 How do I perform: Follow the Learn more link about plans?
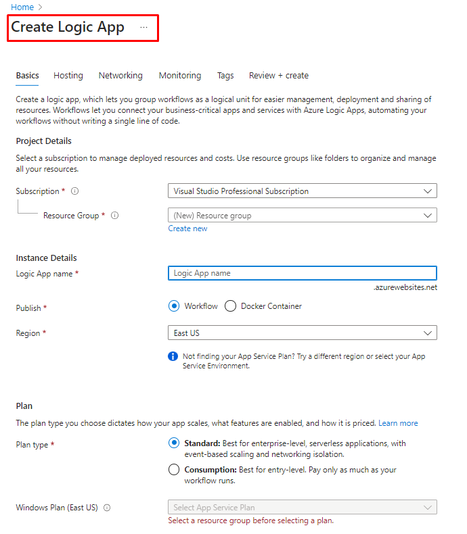(x=398, y=423)
